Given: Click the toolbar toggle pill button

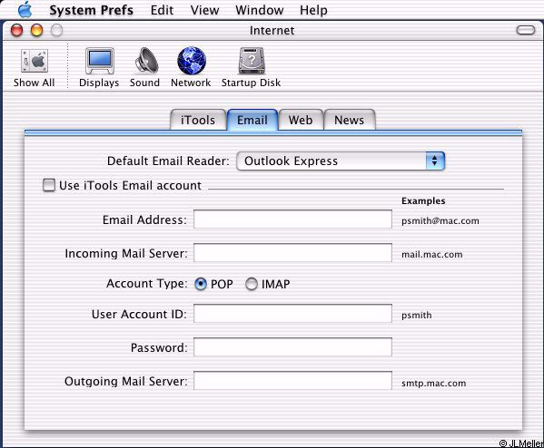Looking at the screenshot, I should tap(526, 30).
